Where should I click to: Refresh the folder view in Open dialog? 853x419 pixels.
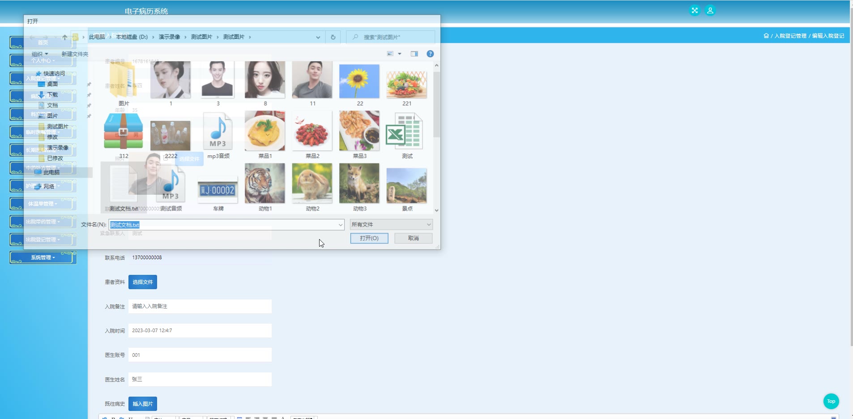[x=333, y=37]
